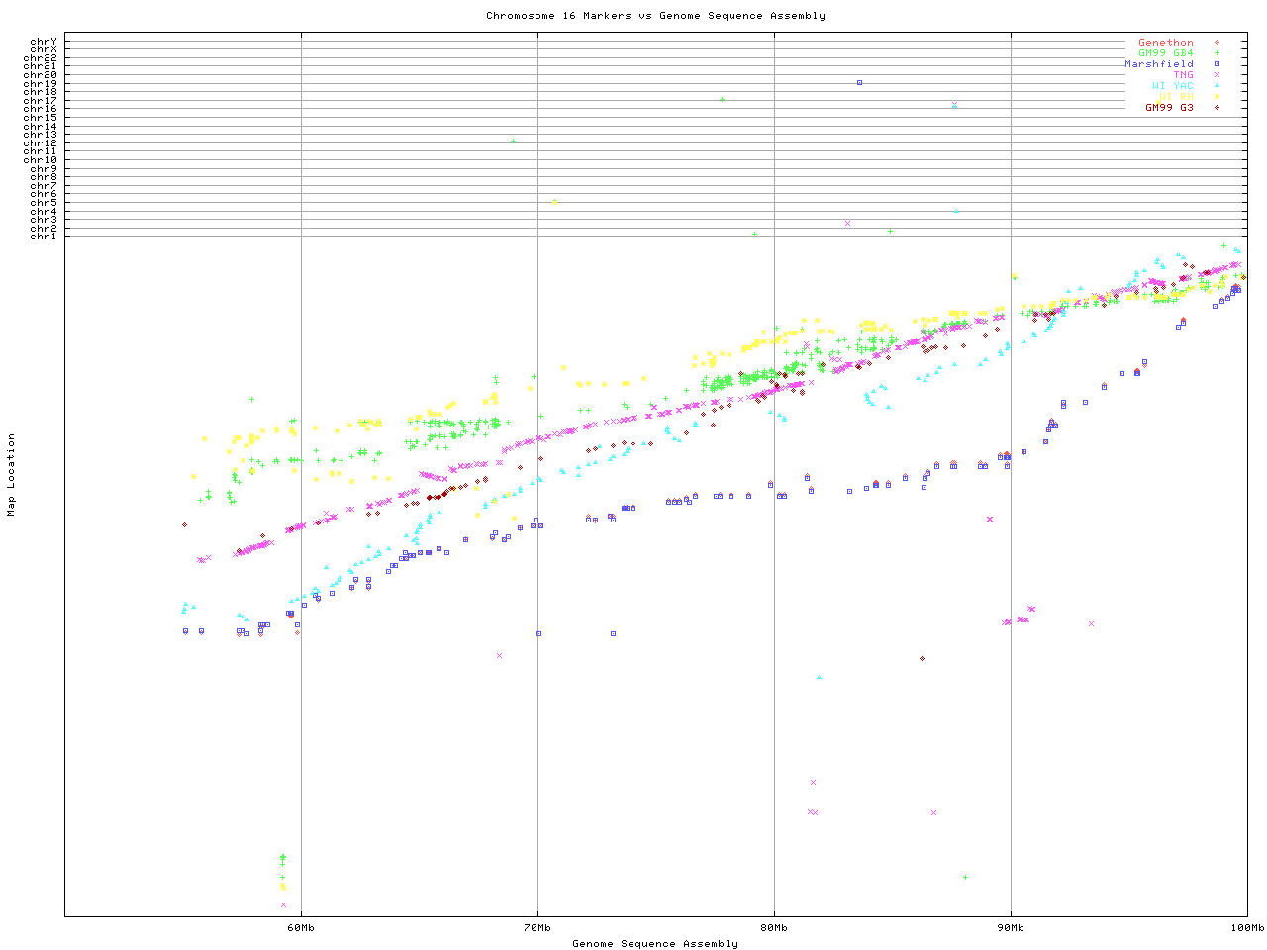
Task: Click the Map Location y-axis title
Action: 12,475
